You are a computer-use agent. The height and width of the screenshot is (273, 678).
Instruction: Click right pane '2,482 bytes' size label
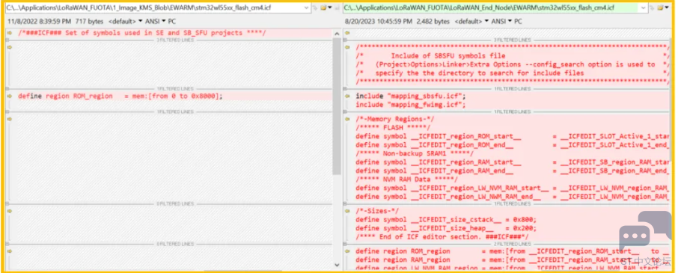(x=433, y=21)
